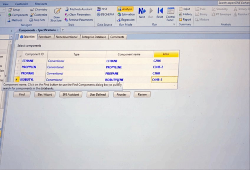Select the C3H8 alias cell

[x=165, y=73]
